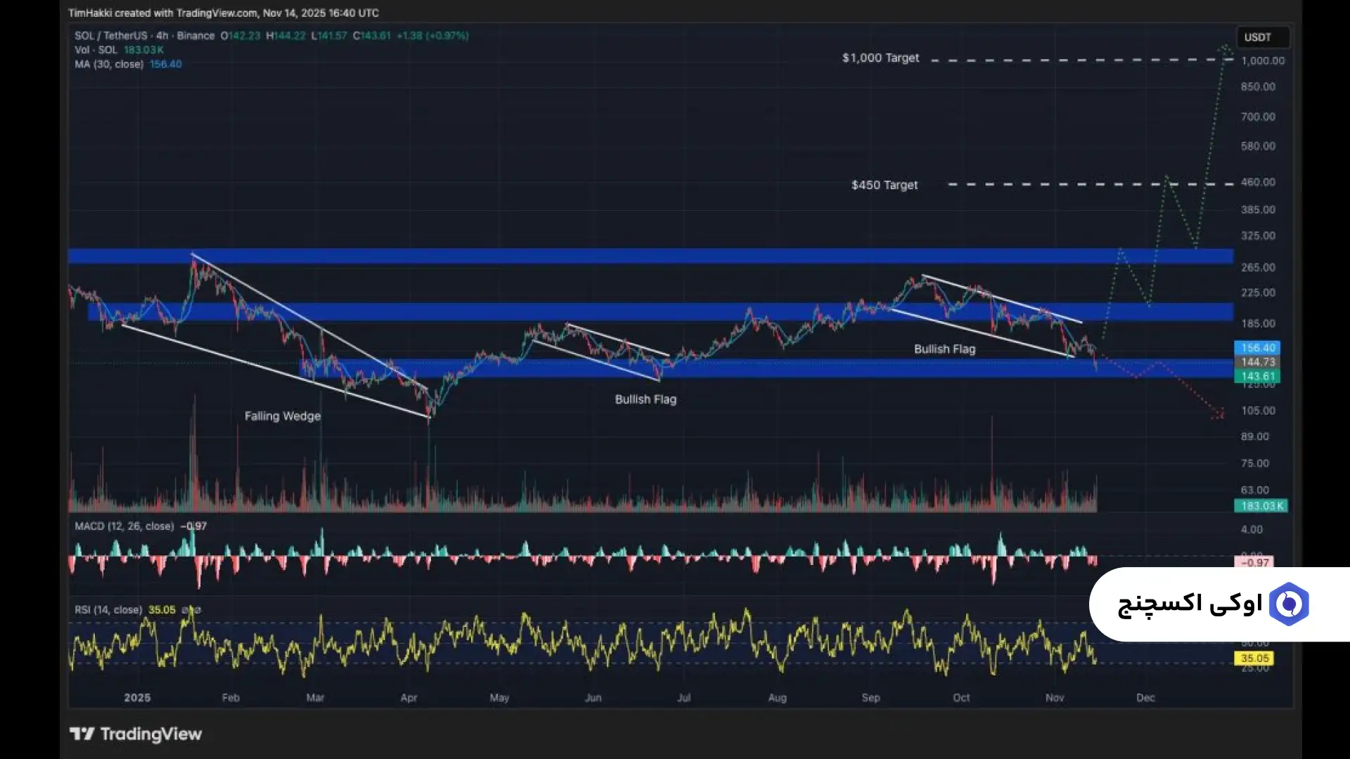Click the blue OK Exchange hexagon logo
Screen dimensions: 1350x759
(1288, 604)
